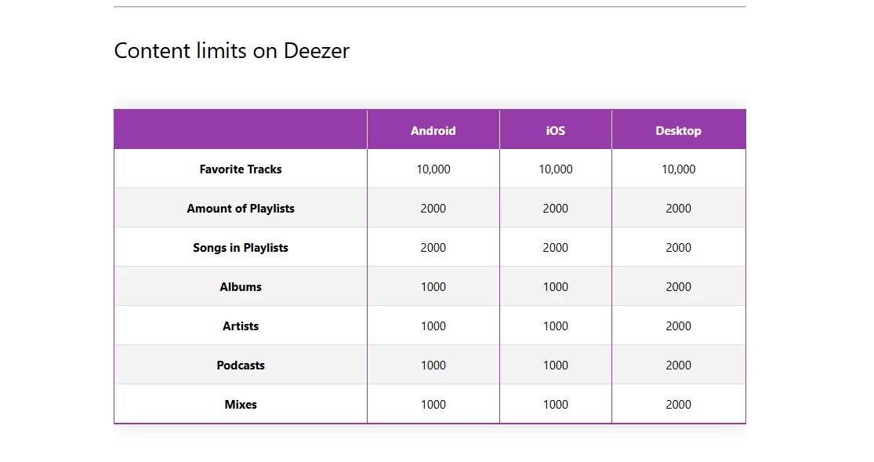This screenshot has height=462, width=874.
Task: Select the Desktop column header
Action: [x=678, y=131]
